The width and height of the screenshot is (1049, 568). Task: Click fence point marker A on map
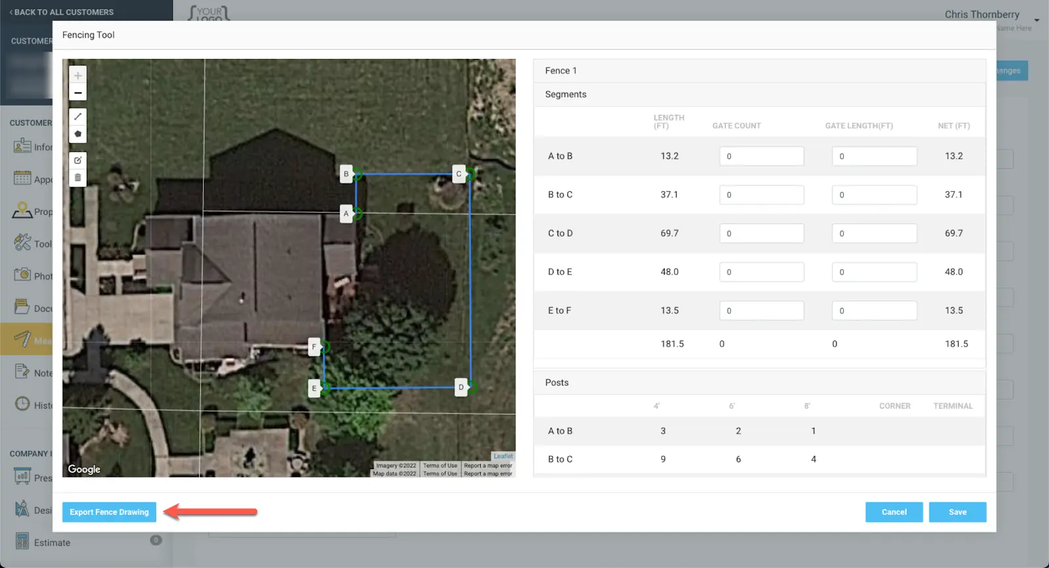(x=346, y=214)
